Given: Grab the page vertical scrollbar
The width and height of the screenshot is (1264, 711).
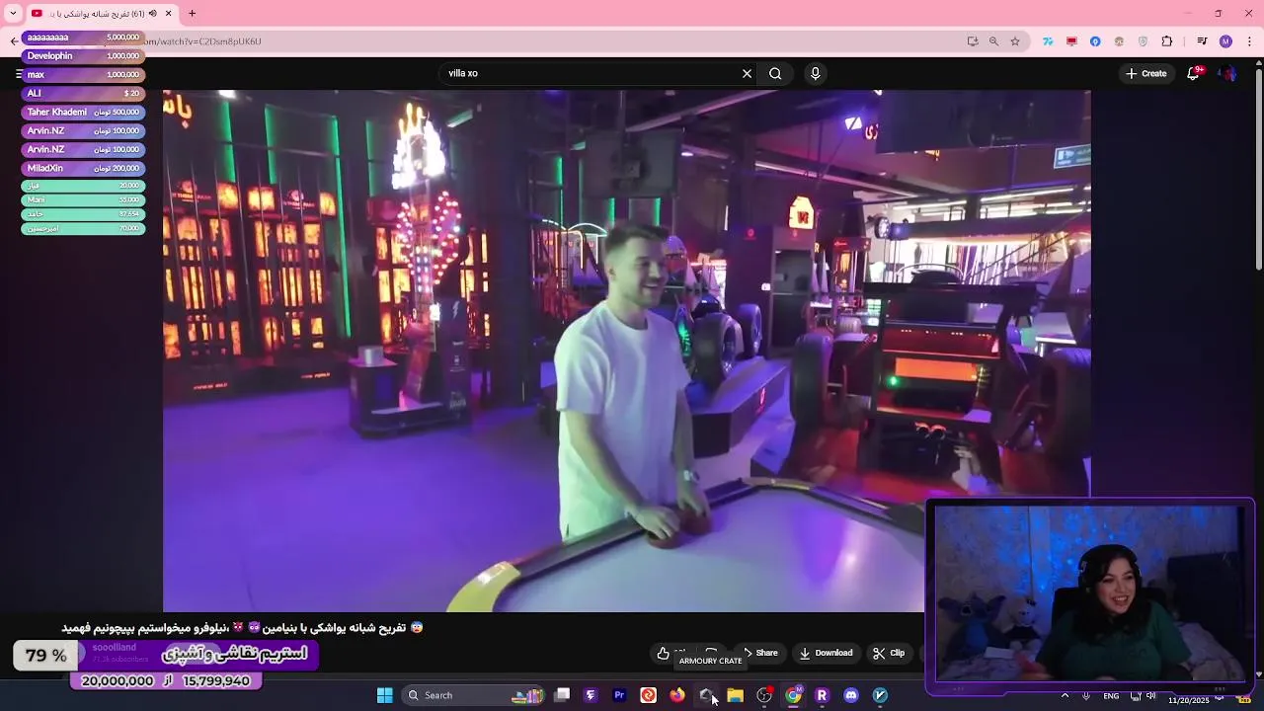Looking at the screenshot, I should 1258,171.
